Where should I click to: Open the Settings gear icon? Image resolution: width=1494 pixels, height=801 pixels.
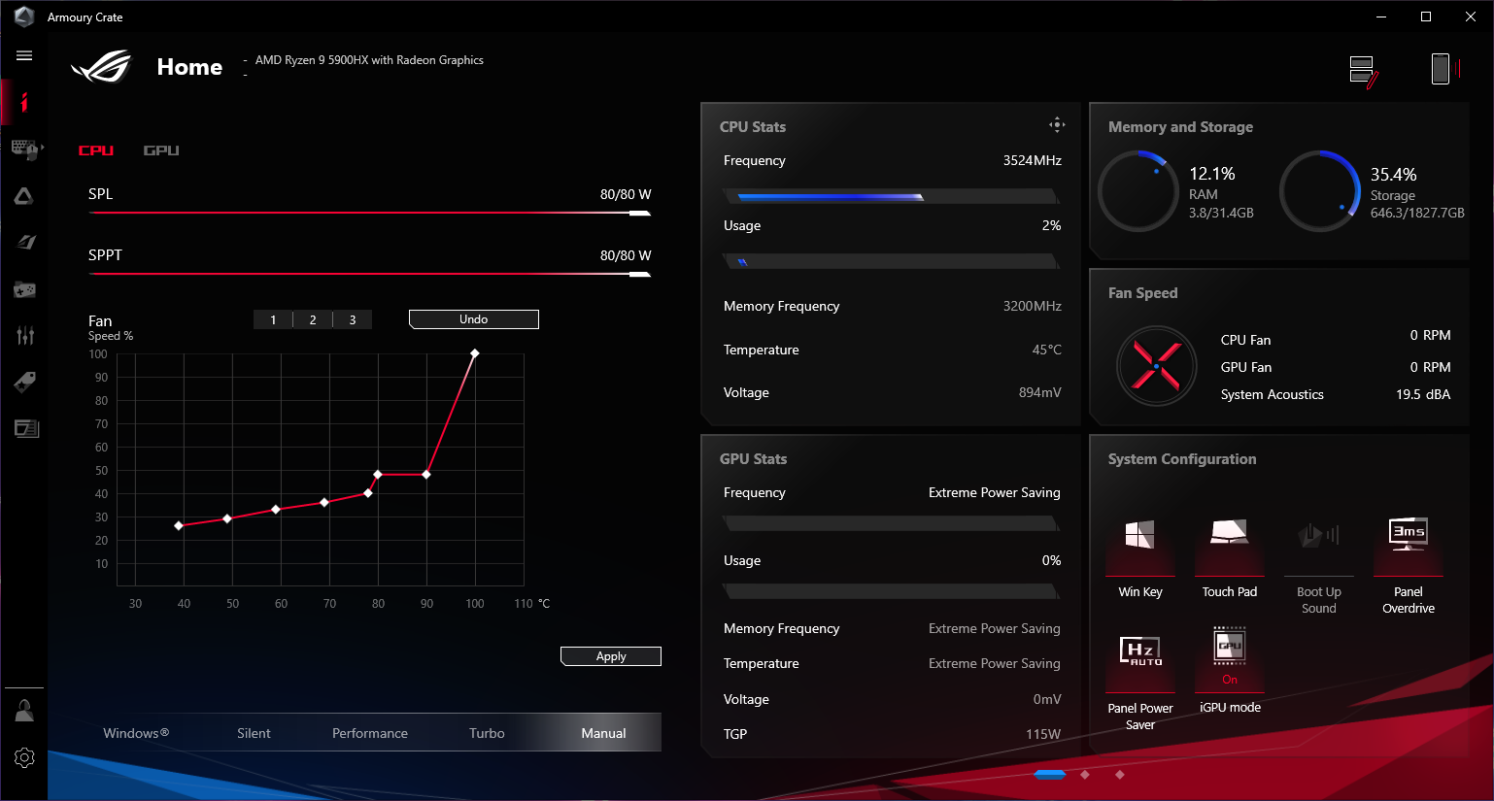click(24, 757)
